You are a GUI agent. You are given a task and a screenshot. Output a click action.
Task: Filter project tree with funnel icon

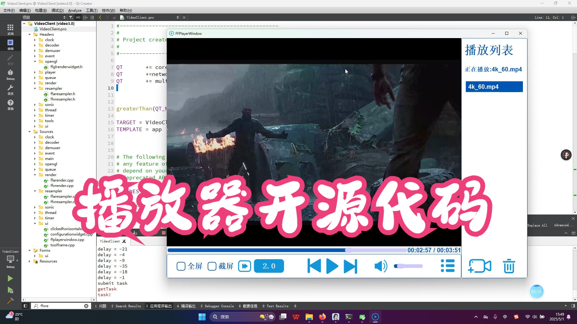71,17
